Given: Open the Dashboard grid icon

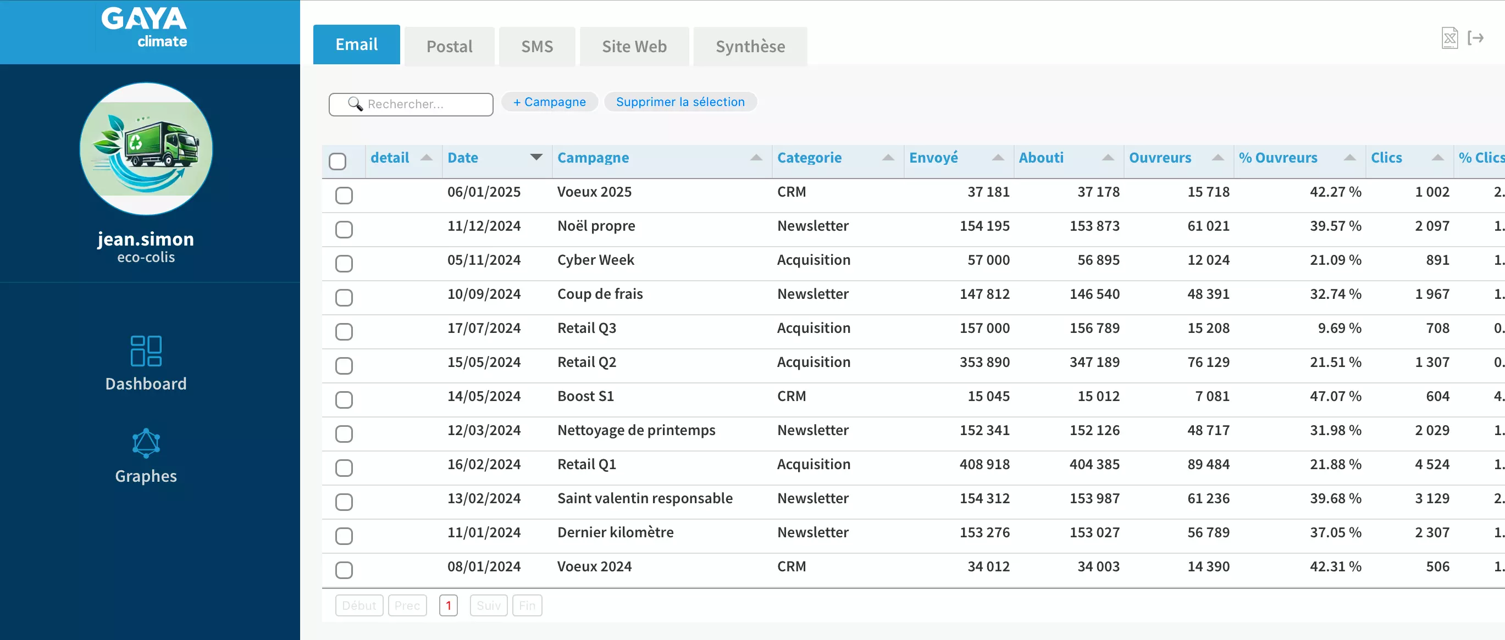Looking at the screenshot, I should point(146,350).
